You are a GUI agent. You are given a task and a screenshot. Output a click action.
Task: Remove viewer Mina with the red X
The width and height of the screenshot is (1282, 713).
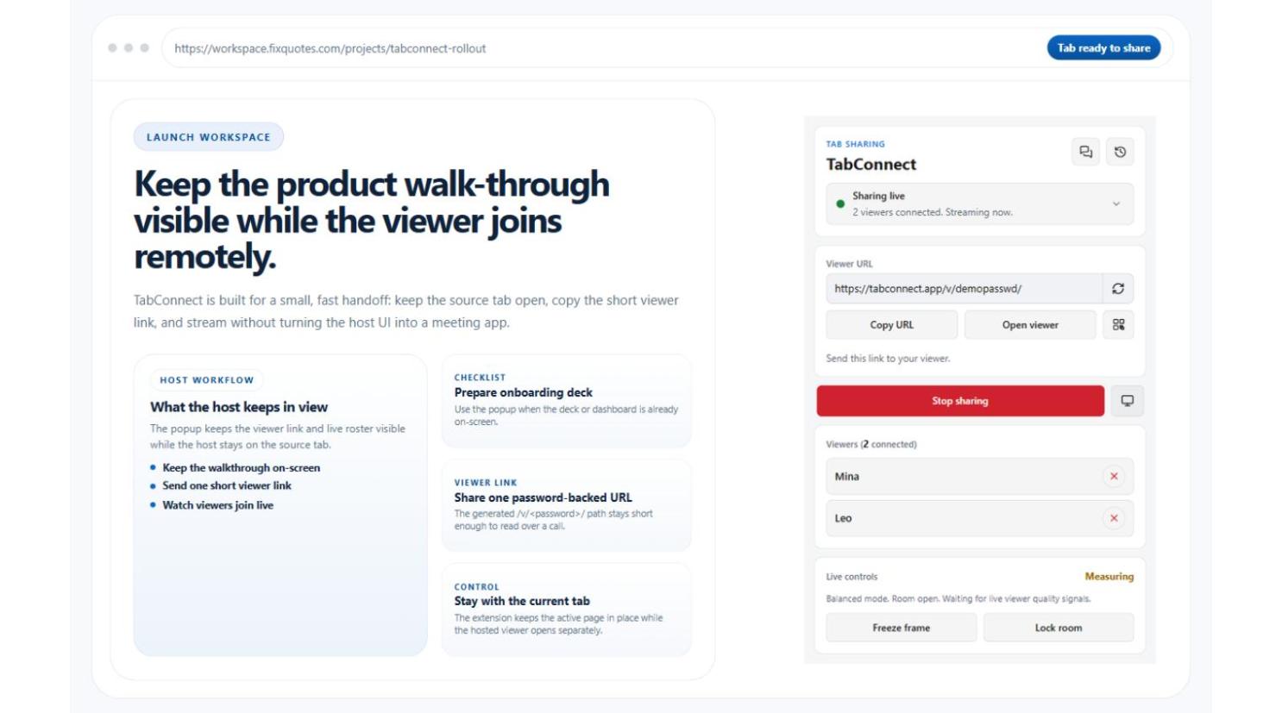[1114, 476]
